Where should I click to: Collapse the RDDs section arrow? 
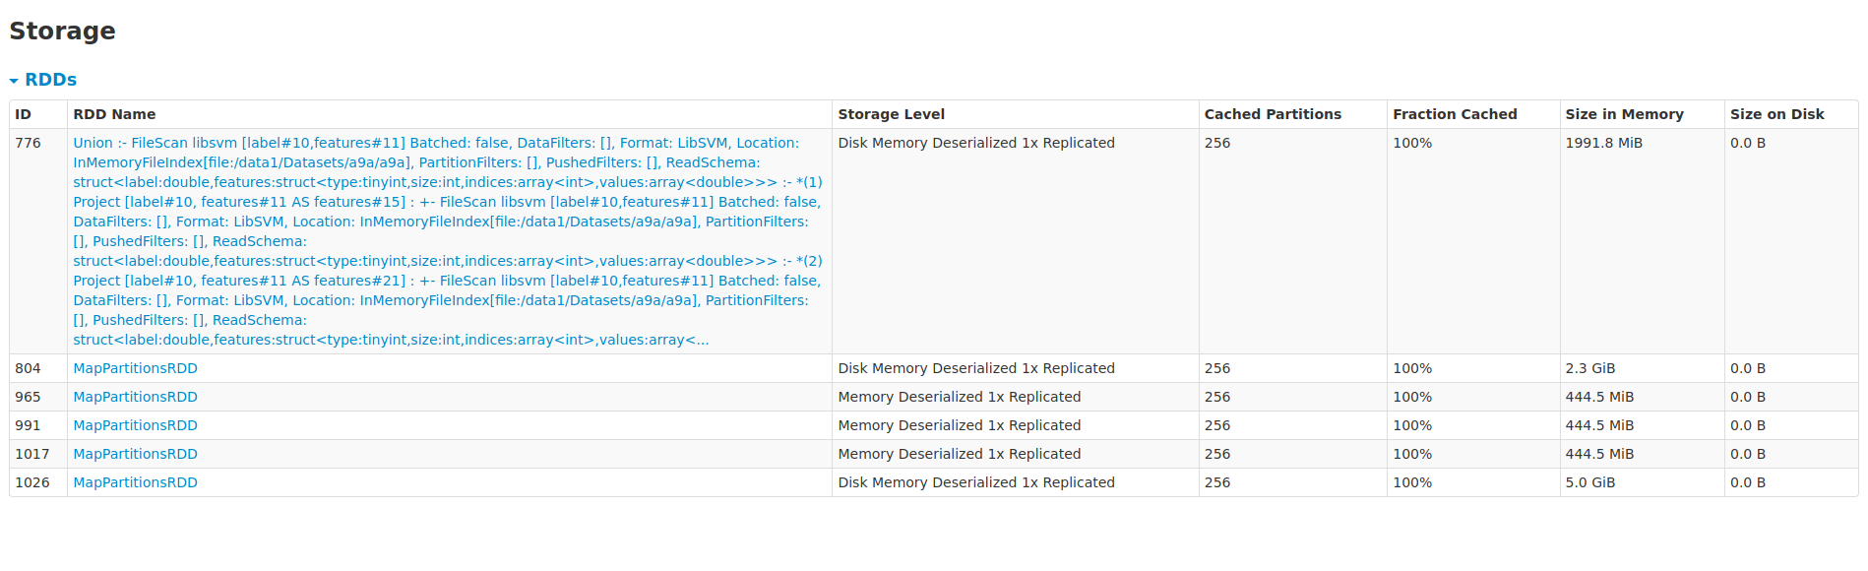14,81
